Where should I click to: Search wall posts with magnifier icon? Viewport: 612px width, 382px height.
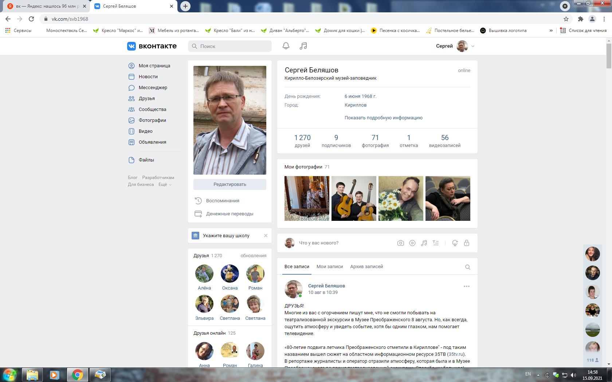(467, 267)
